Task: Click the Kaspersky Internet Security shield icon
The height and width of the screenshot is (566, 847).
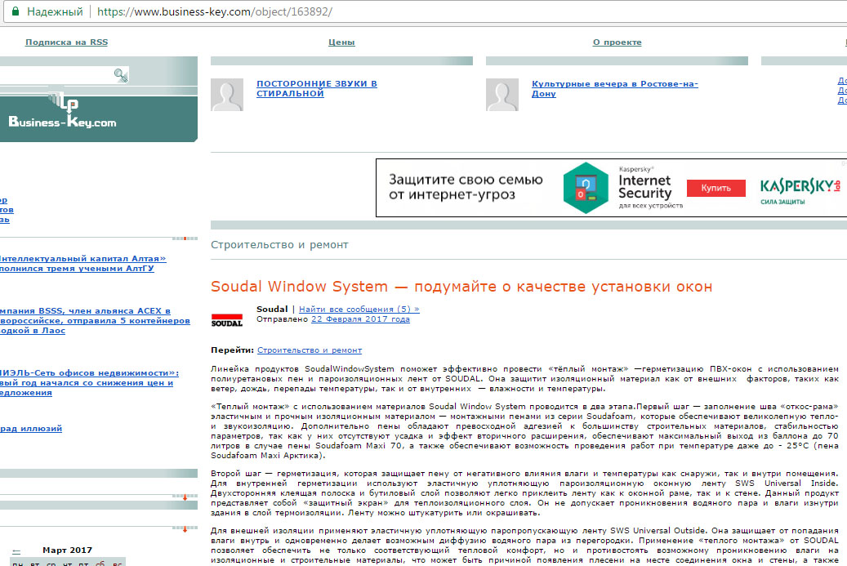Action: (x=586, y=188)
